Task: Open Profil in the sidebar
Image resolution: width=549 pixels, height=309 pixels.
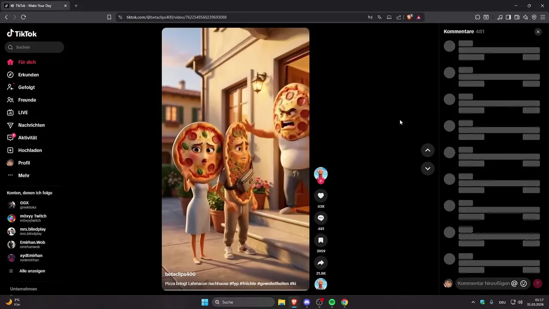Action: pyautogui.click(x=24, y=163)
